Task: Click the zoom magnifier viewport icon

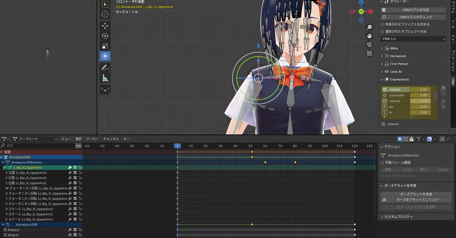Action: 369,28
